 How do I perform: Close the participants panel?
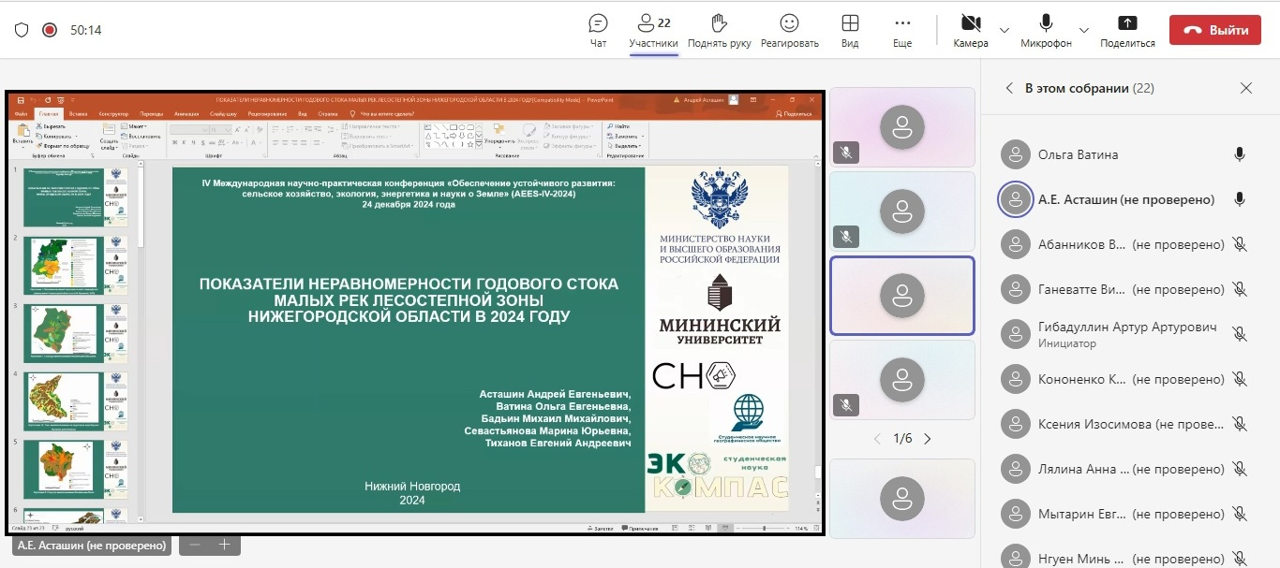[1246, 88]
